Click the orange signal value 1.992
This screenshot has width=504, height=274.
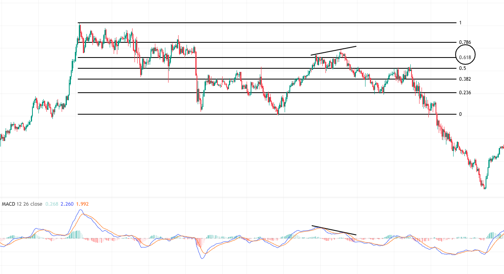(82, 204)
